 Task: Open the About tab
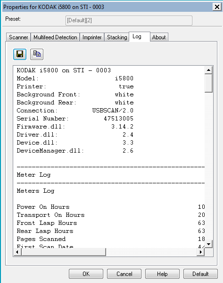pos(159,37)
